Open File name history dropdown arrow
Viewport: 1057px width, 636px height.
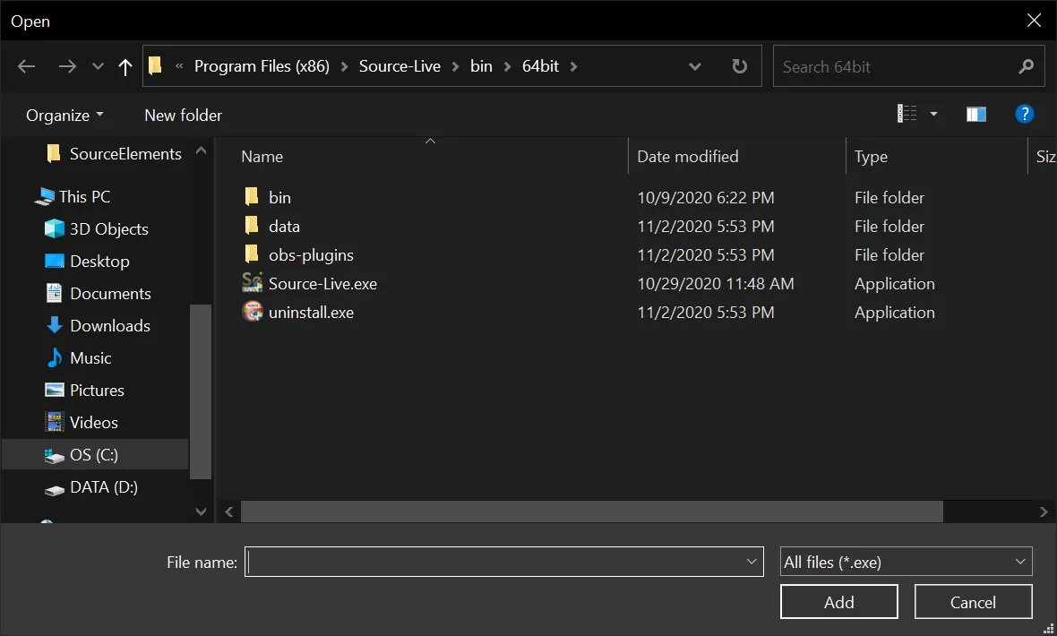point(752,562)
